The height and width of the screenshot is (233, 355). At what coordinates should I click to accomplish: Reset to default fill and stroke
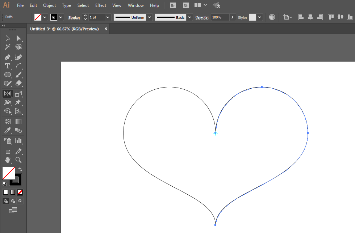click(4, 183)
